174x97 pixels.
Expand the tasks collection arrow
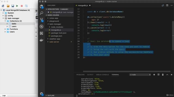(7, 24)
